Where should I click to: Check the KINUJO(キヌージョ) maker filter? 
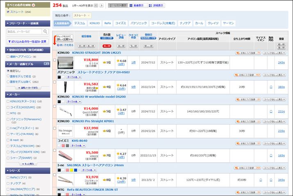8,101
